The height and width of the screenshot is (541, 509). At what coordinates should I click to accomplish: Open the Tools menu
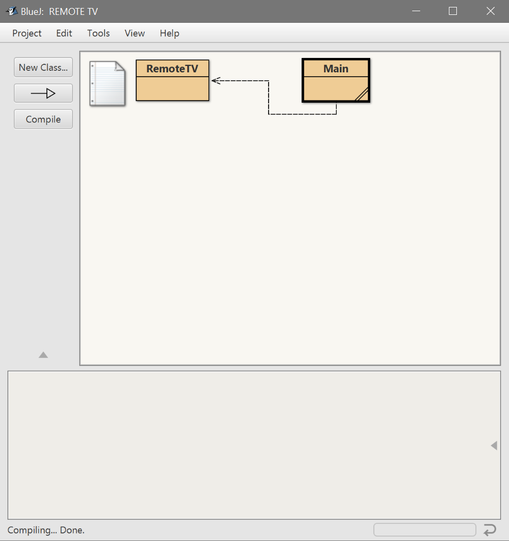coord(98,33)
